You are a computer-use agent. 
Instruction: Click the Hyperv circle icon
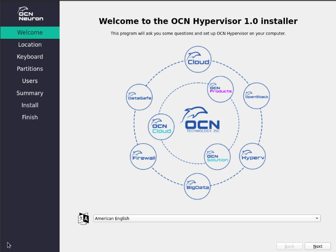(x=252, y=156)
